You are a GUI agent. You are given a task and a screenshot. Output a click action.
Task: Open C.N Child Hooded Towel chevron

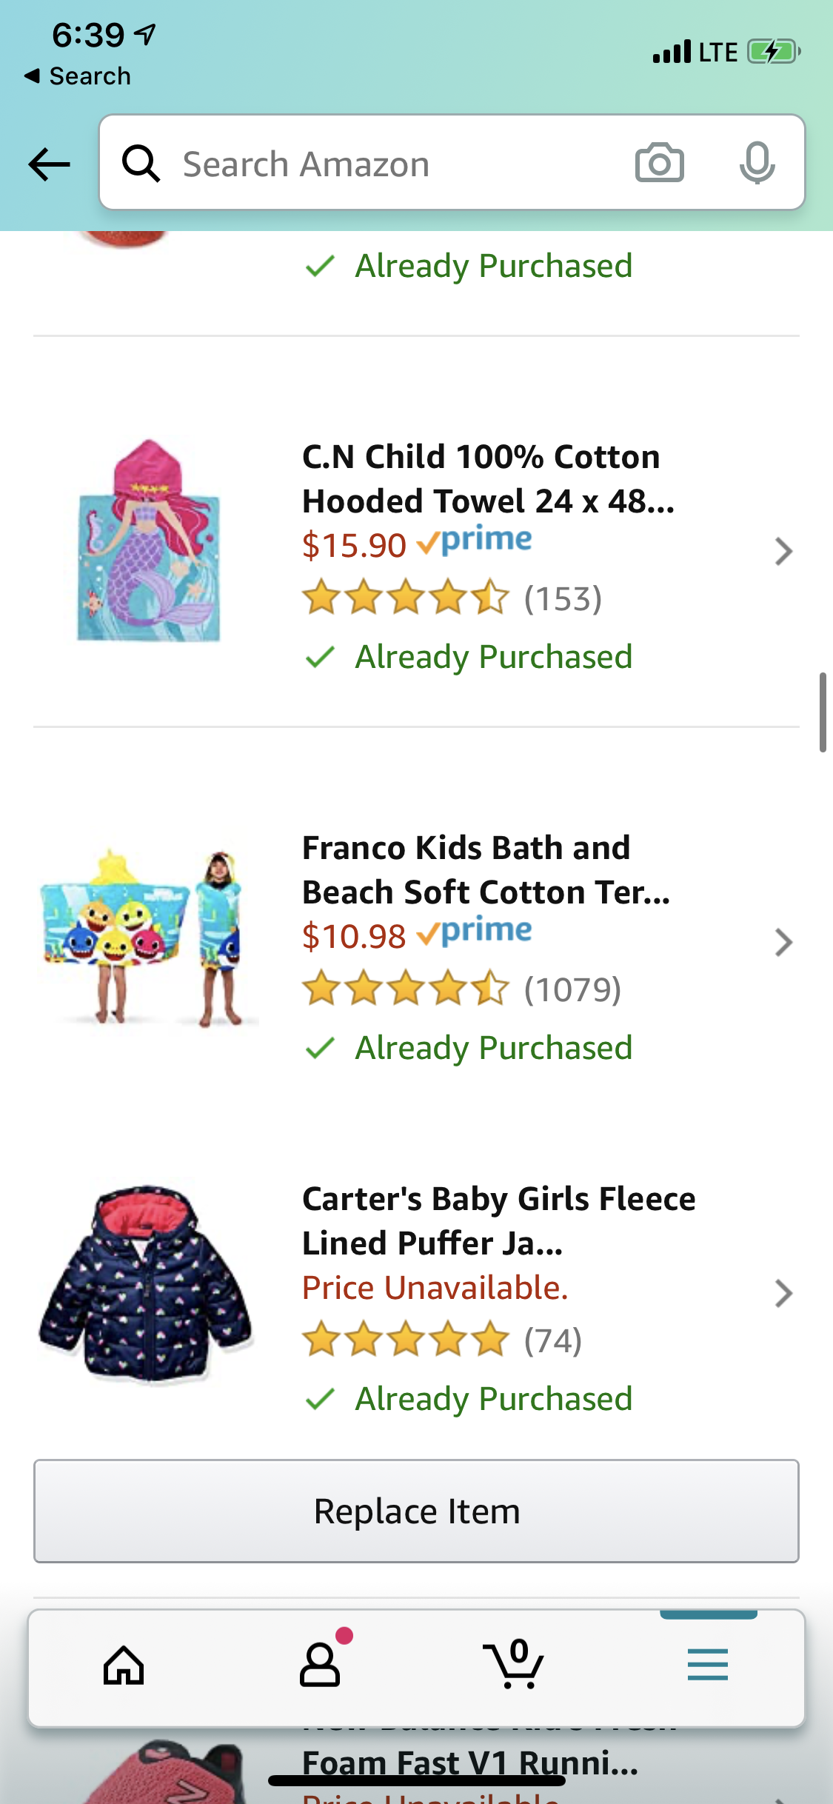[783, 552]
